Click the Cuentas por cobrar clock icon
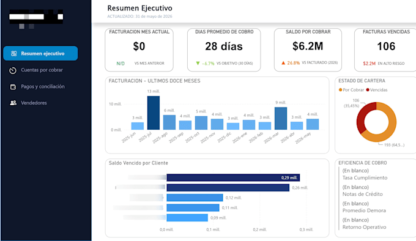 pos(13,70)
